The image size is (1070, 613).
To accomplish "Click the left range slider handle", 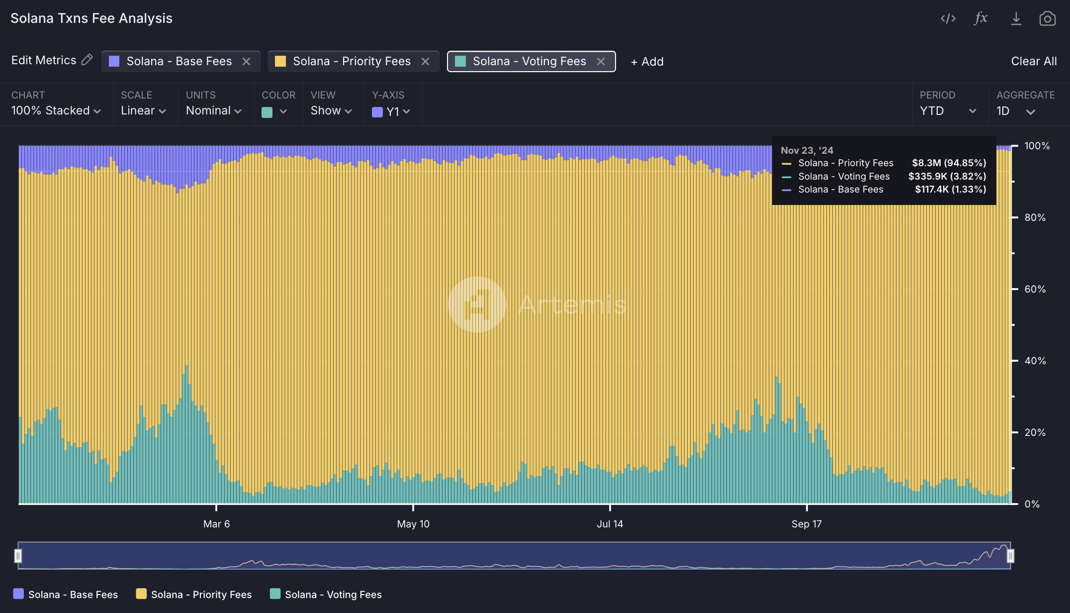I will coord(18,555).
